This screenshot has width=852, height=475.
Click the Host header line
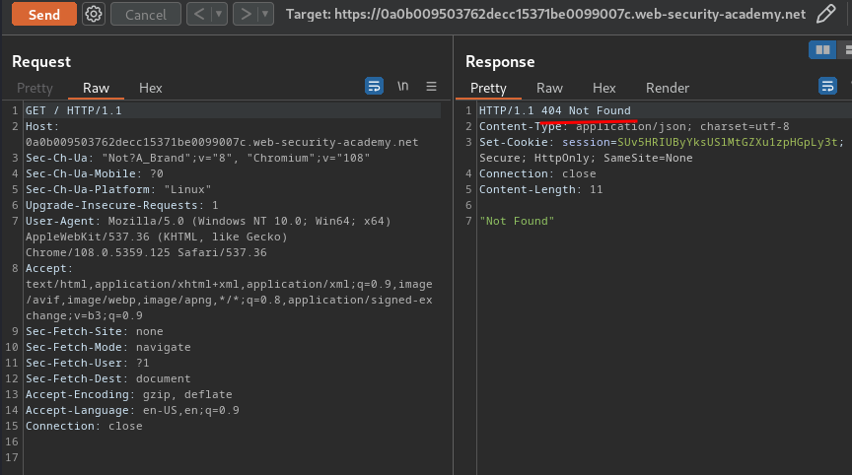coord(222,134)
